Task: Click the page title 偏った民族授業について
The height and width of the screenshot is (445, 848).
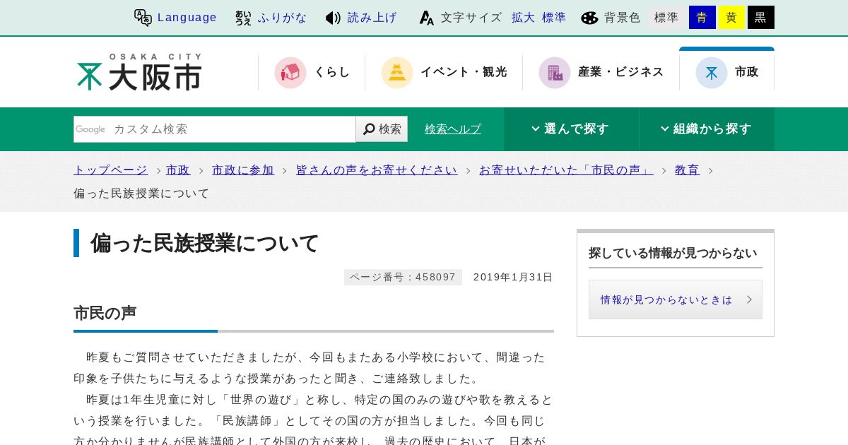Action: click(205, 243)
